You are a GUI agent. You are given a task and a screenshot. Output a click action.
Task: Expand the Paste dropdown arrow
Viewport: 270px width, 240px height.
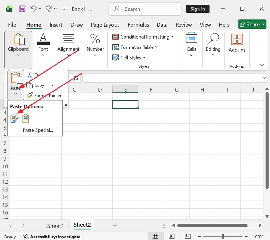[x=16, y=93]
